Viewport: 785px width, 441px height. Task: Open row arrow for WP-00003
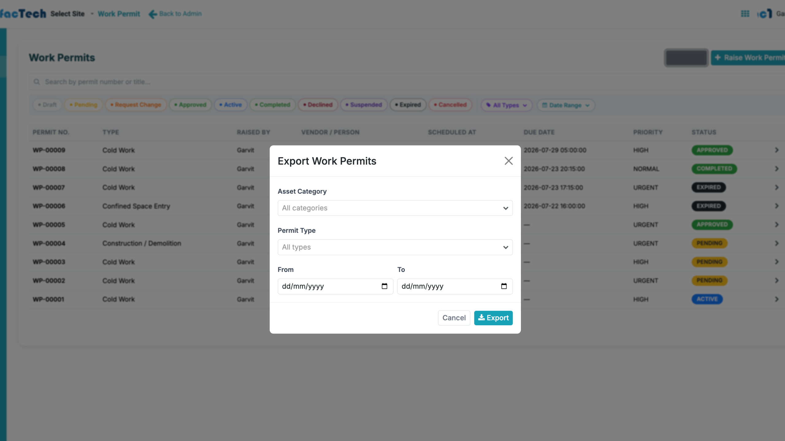(777, 262)
